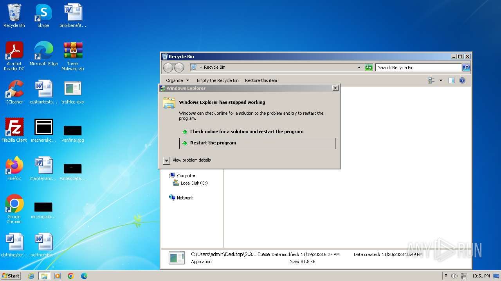Image resolution: width=501 pixels, height=281 pixels.
Task: Click the search button in Recycle Bin
Action: (466, 68)
